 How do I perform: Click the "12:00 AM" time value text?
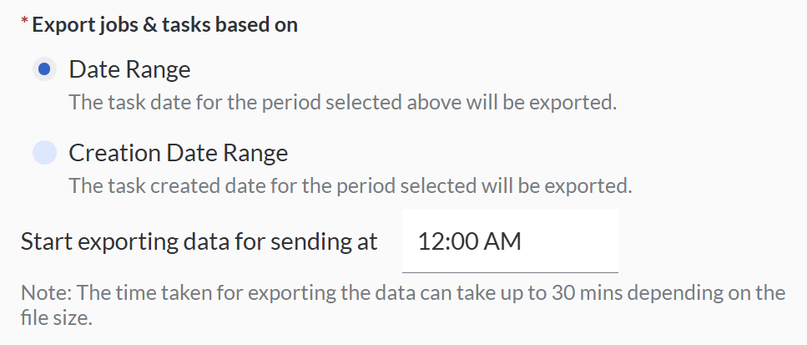469,241
